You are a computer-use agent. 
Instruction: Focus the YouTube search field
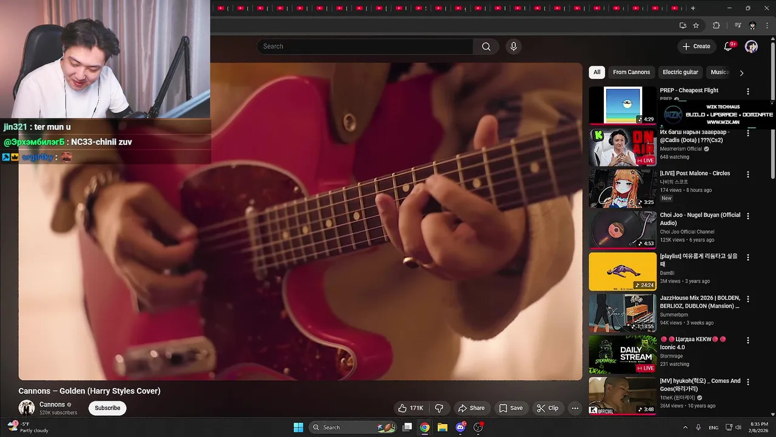click(x=365, y=47)
